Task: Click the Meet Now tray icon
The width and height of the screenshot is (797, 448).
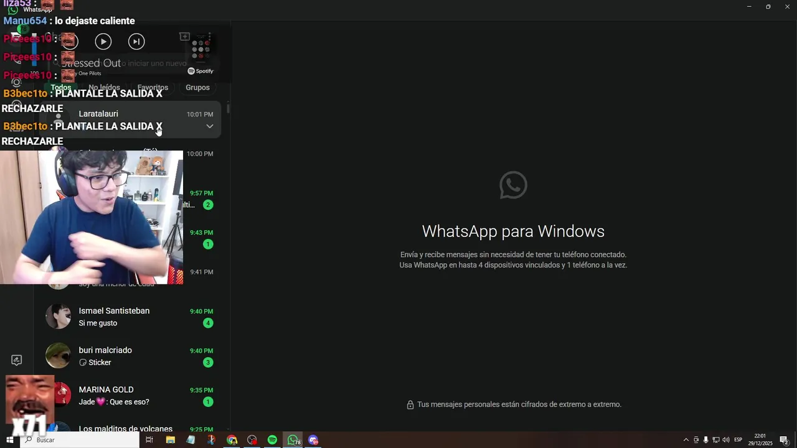Action: (x=696, y=440)
